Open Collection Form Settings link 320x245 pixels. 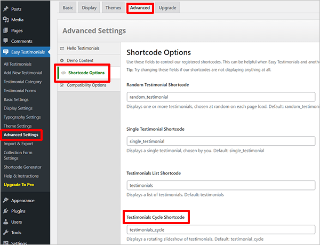click(18, 155)
